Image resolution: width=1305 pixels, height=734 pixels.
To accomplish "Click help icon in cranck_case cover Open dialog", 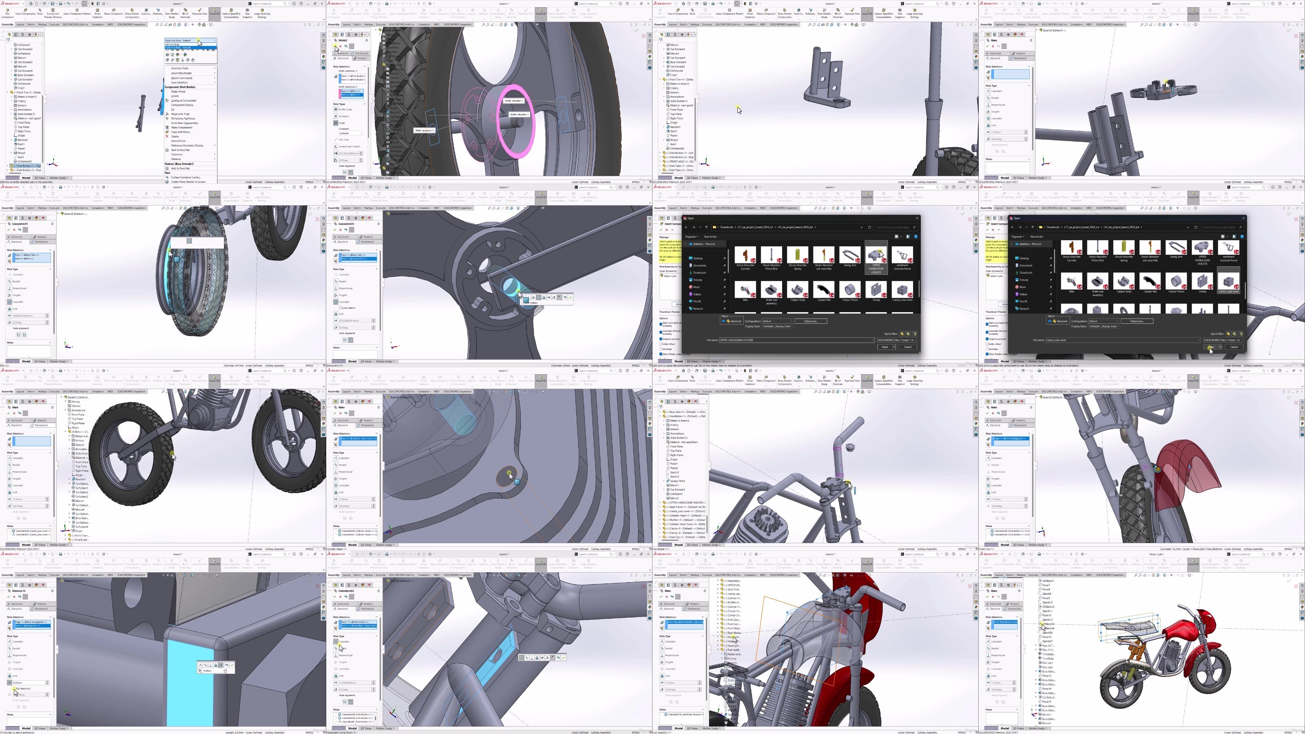I will (x=1242, y=237).
